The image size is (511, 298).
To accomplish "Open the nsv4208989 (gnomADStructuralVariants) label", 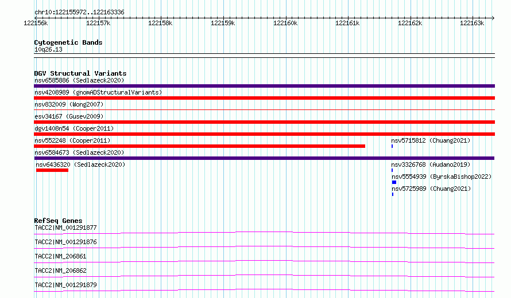I will [x=98, y=92].
